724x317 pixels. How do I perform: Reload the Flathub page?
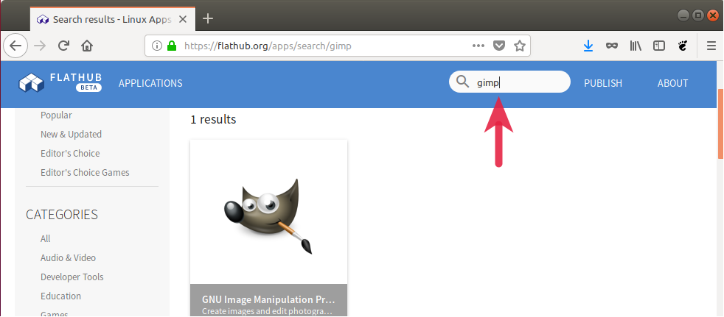63,46
